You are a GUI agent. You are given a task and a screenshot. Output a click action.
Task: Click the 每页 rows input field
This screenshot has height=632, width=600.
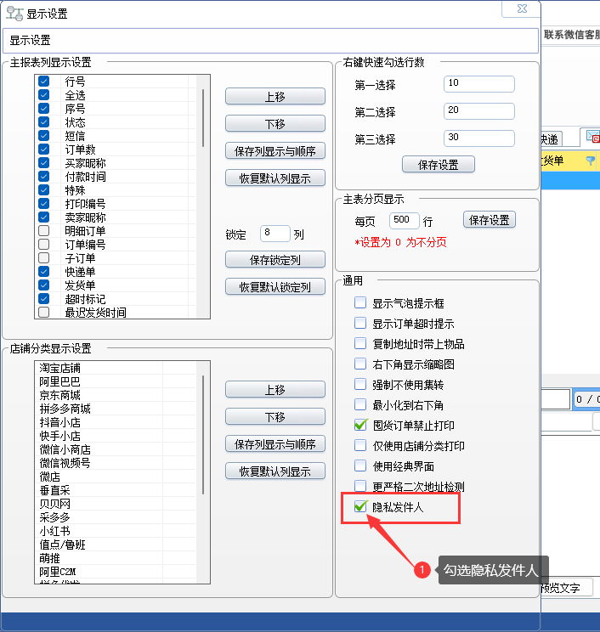pyautogui.click(x=404, y=221)
